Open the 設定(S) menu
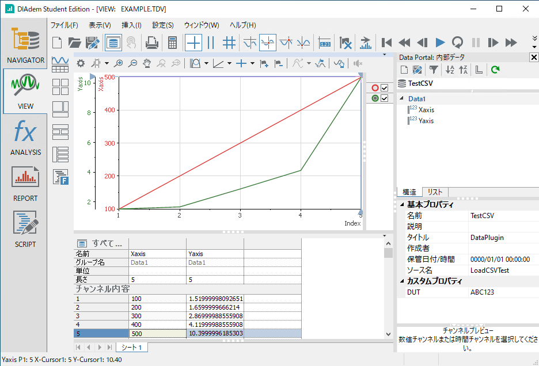 click(x=163, y=25)
